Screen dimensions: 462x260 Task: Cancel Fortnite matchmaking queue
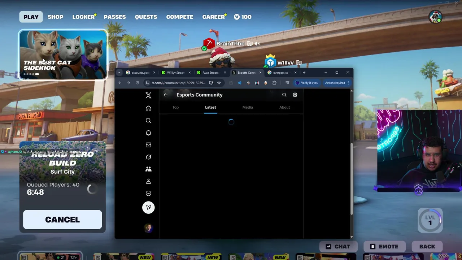[62, 220]
